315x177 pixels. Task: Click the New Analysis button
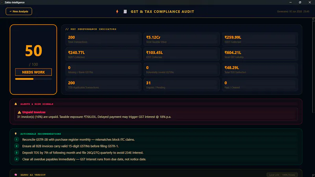pos(19,11)
